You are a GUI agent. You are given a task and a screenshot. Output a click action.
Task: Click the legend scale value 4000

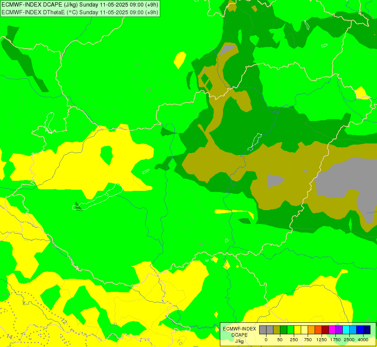[363, 340]
